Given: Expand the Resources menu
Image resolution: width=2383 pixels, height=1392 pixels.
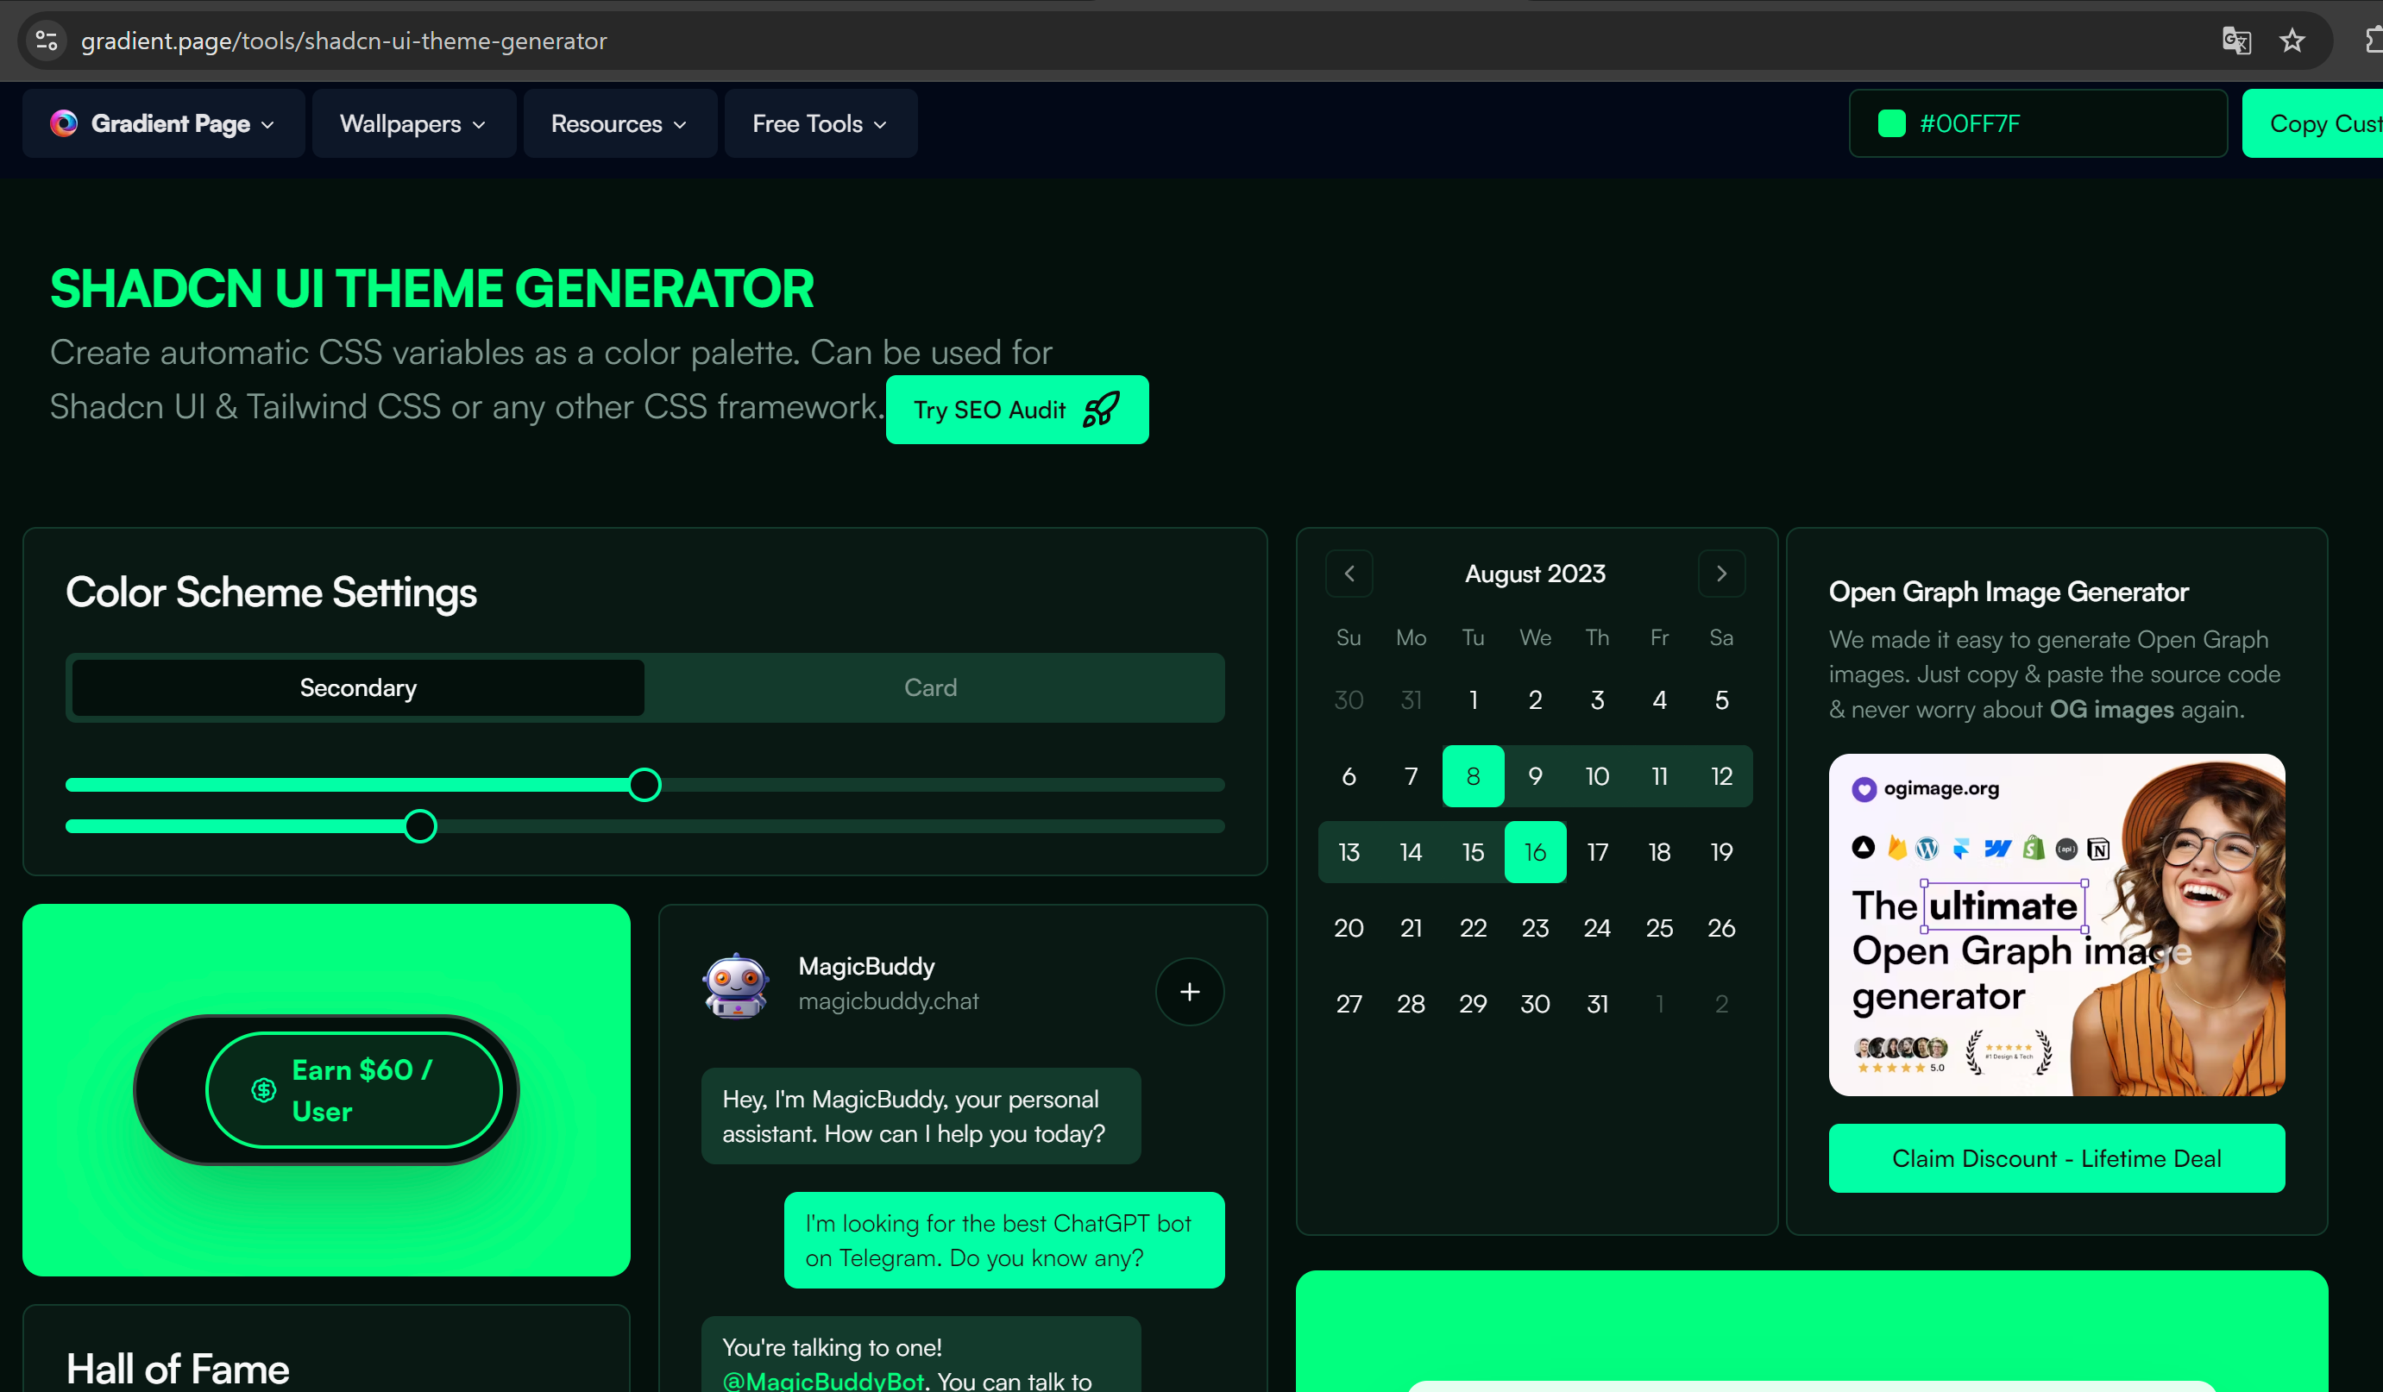Looking at the screenshot, I should pyautogui.click(x=619, y=122).
